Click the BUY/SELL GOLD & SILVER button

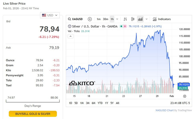[x=33, y=114]
